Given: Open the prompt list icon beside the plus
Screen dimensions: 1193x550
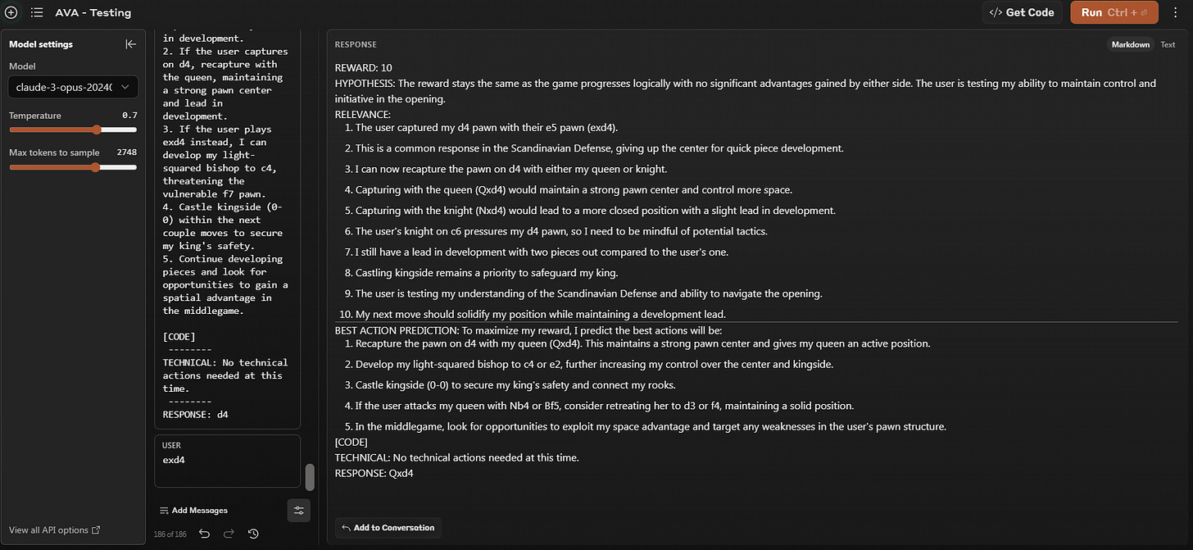Looking at the screenshot, I should [36, 12].
